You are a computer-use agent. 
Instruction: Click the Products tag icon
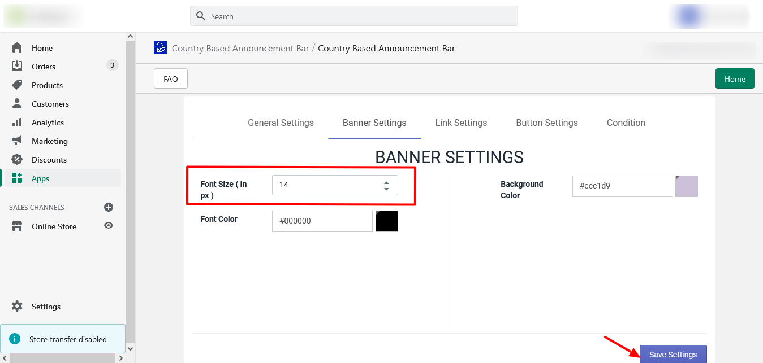(x=17, y=85)
